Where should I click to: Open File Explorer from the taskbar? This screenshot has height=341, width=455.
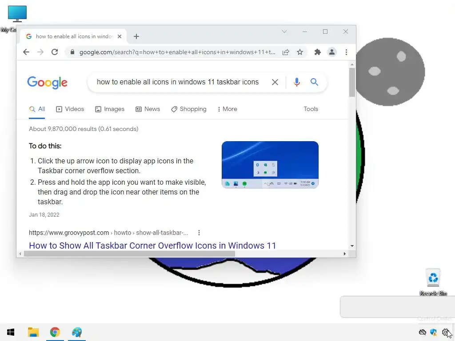33,332
